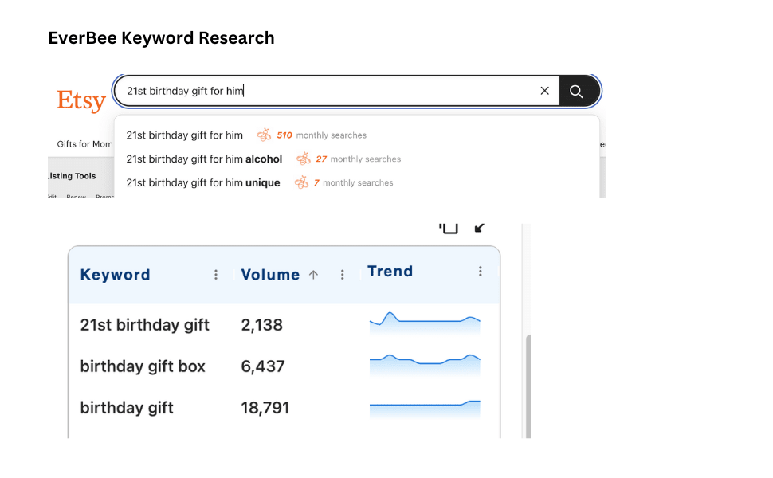Sort by the Volume column header
Screen dimensions: 773x478
270,275
